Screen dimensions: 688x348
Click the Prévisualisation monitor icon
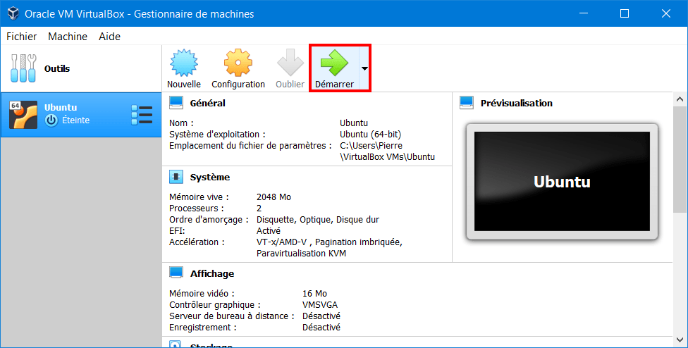coord(467,103)
